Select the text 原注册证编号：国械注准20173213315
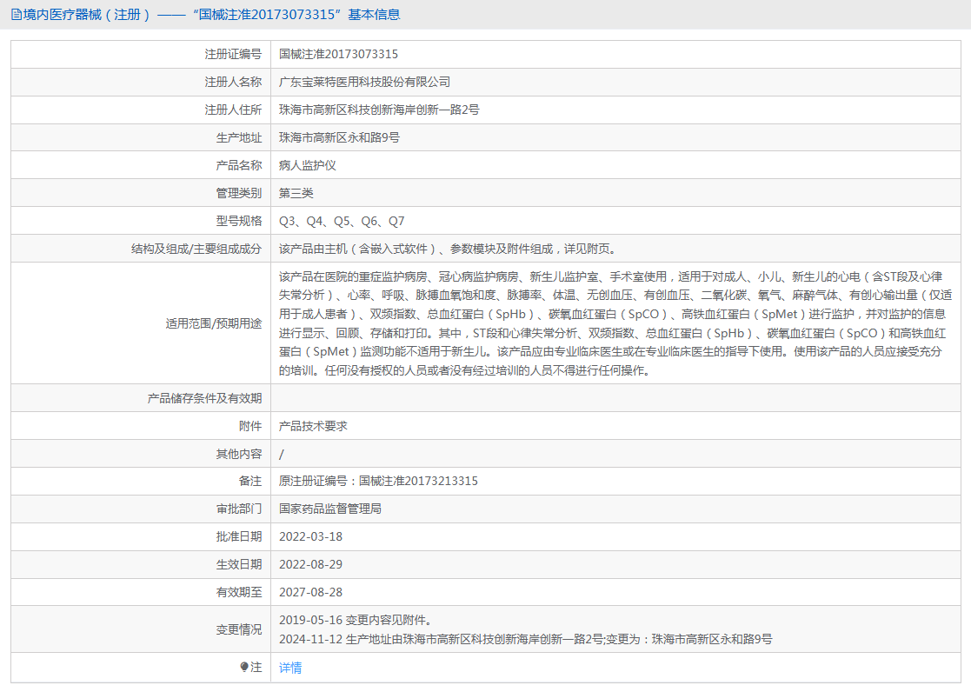The width and height of the screenshot is (971, 692). [378, 482]
